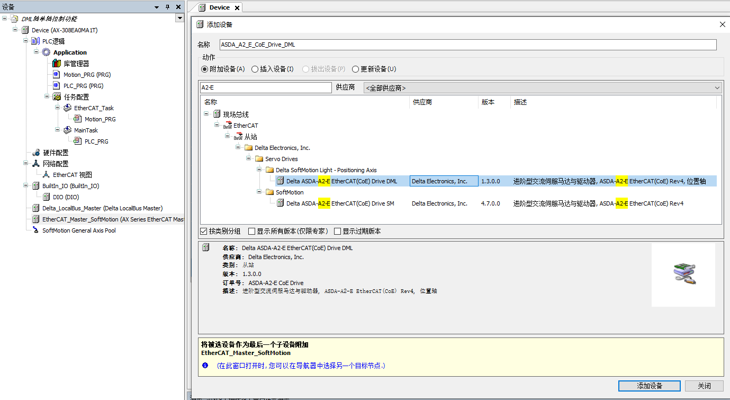730x400 pixels.
Task: Click the 任务配置 task configuration icon
Action: pyautogui.click(x=57, y=97)
